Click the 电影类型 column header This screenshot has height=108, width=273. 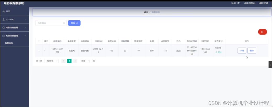coord(72,41)
